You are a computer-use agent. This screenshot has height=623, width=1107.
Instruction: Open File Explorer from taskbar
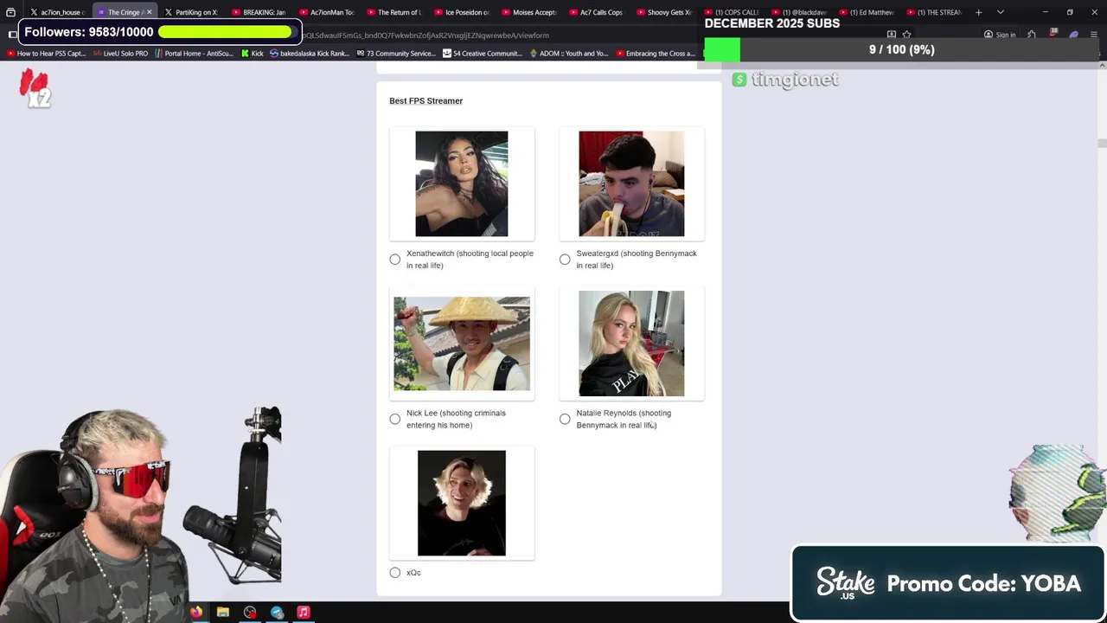tap(223, 613)
